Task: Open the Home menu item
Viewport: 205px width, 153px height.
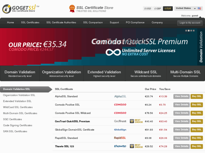Action: (x=10, y=22)
